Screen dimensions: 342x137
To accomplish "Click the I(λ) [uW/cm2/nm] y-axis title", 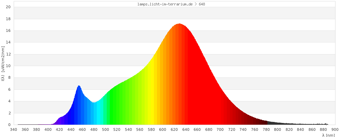I will 3,66.
